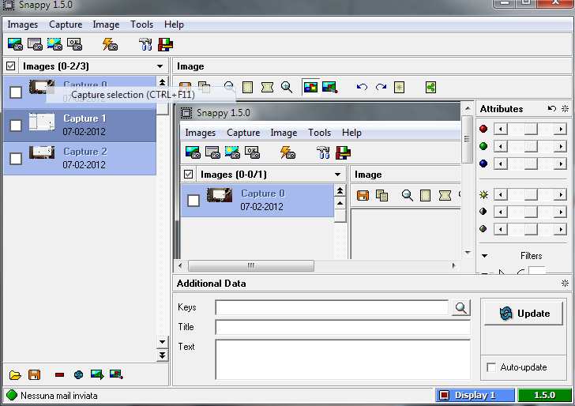Toggle the highlighted color blocks image icon
This screenshot has height=406, width=575.
(x=310, y=88)
